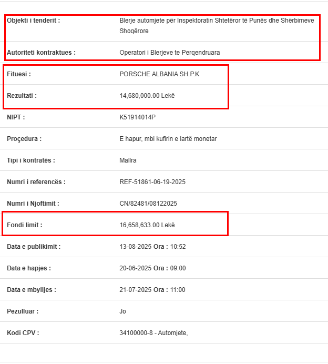Click the 'Objekti i tenderit' label
Viewport: 328px width, 364px height.
(x=33, y=21)
